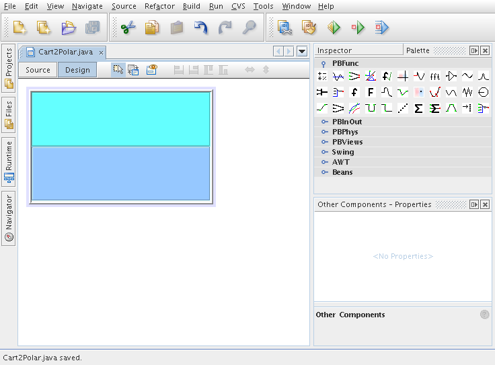Switch editor to Source view
The height and width of the screenshot is (365, 495).
click(x=38, y=70)
